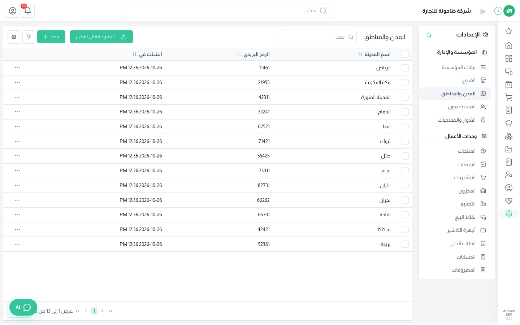Go to the home icon in the rail
The width and height of the screenshot is (520, 325).
(x=509, y=45)
